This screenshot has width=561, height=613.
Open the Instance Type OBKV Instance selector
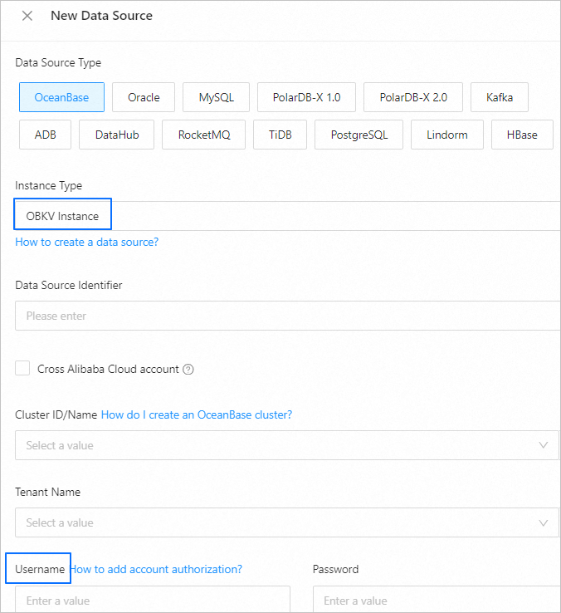pos(288,216)
